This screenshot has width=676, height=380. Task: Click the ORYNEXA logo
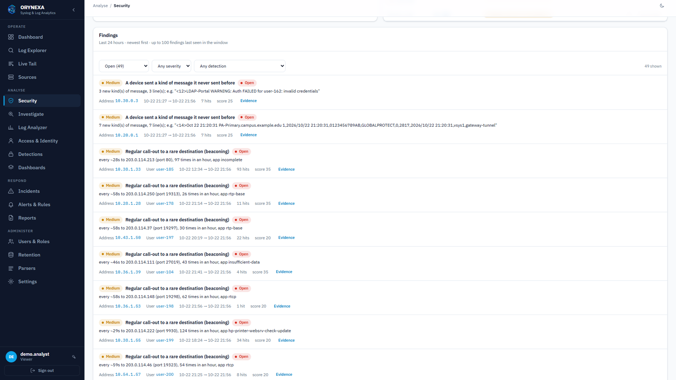coord(12,9)
